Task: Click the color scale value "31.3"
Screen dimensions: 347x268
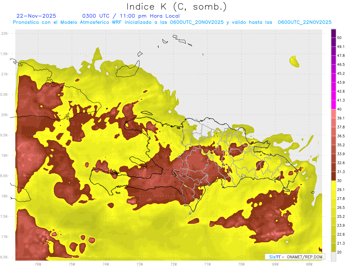Action: (x=341, y=172)
